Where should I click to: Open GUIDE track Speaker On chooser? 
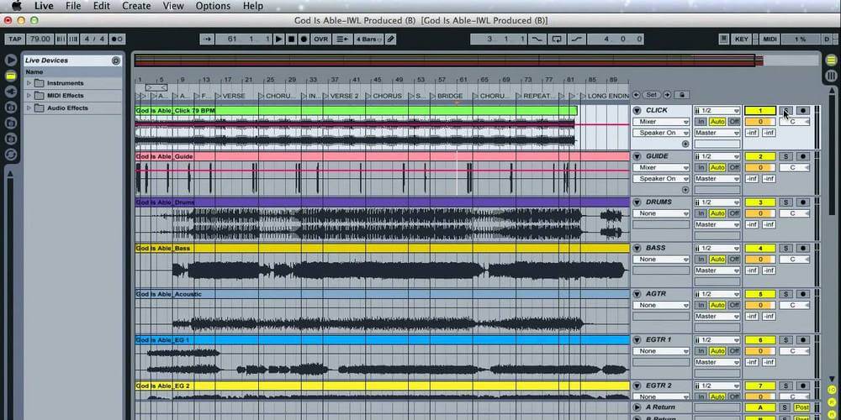(661, 178)
